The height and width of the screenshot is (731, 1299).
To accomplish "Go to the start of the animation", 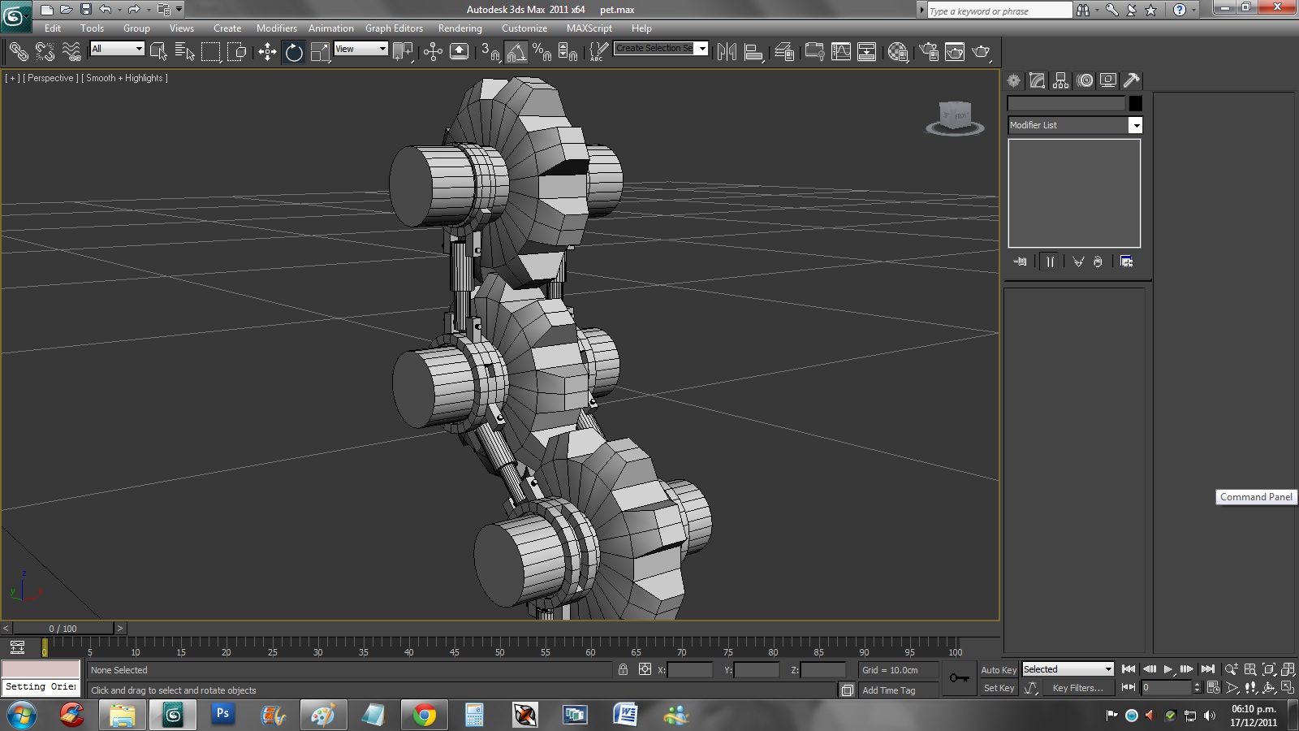I will [1129, 669].
